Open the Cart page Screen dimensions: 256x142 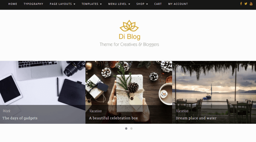pyautogui.click(x=158, y=4)
